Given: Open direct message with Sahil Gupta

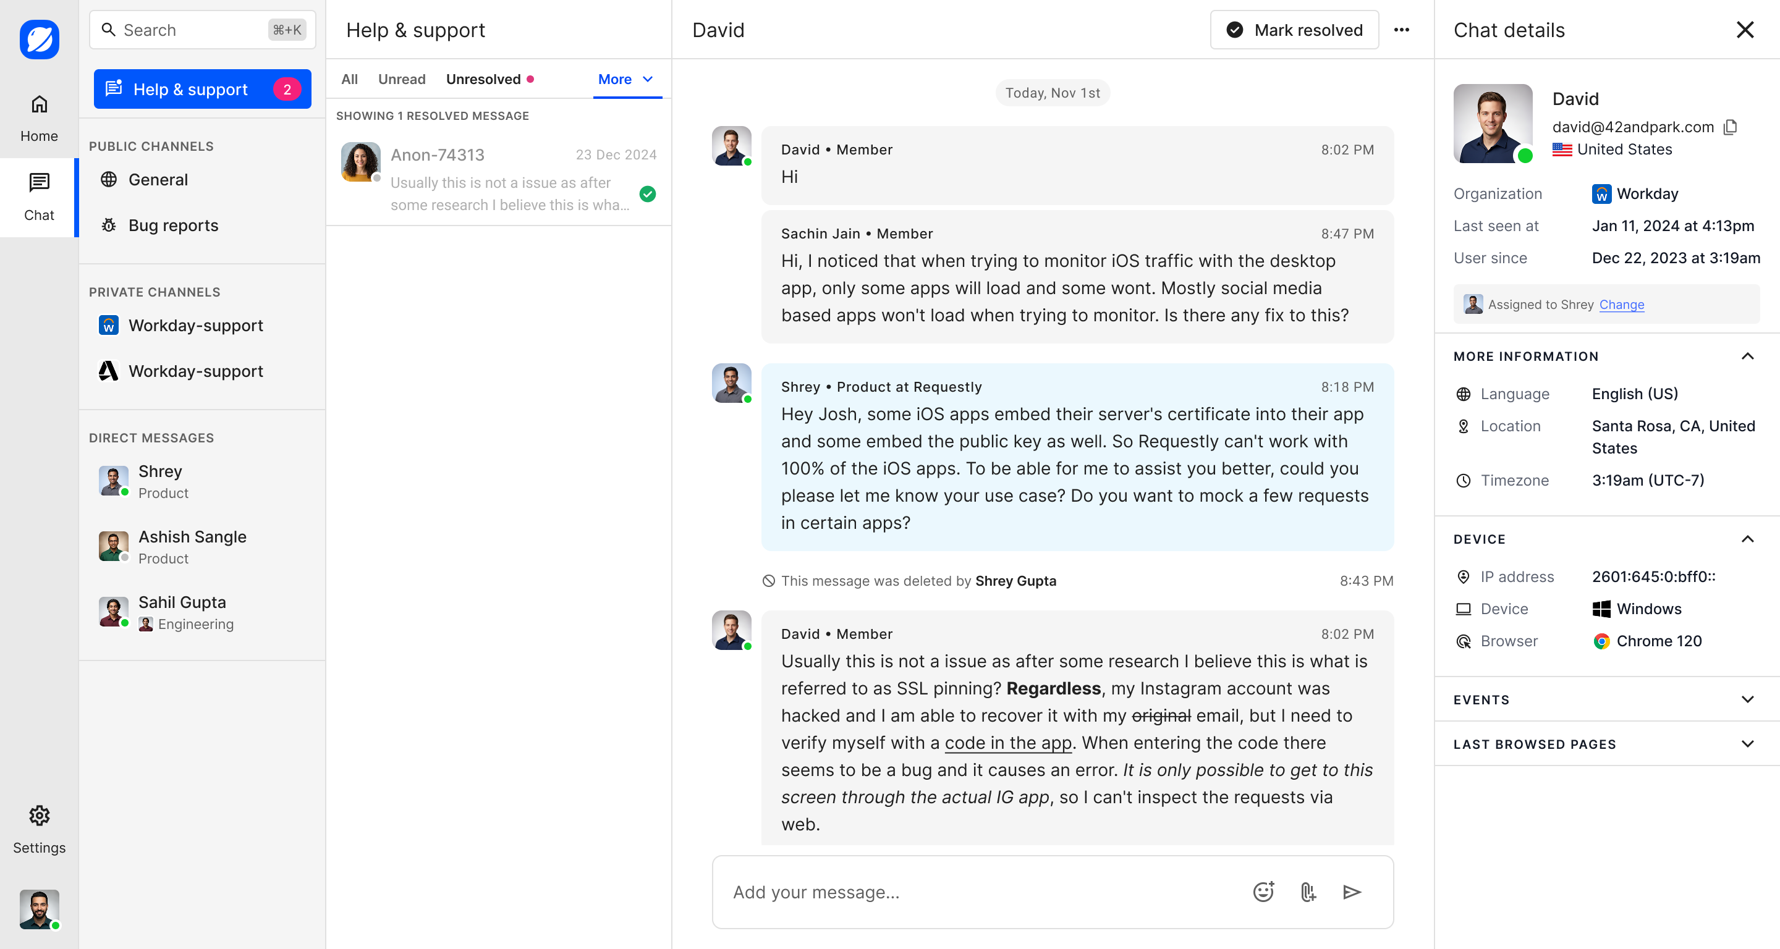Looking at the screenshot, I should [x=203, y=613].
